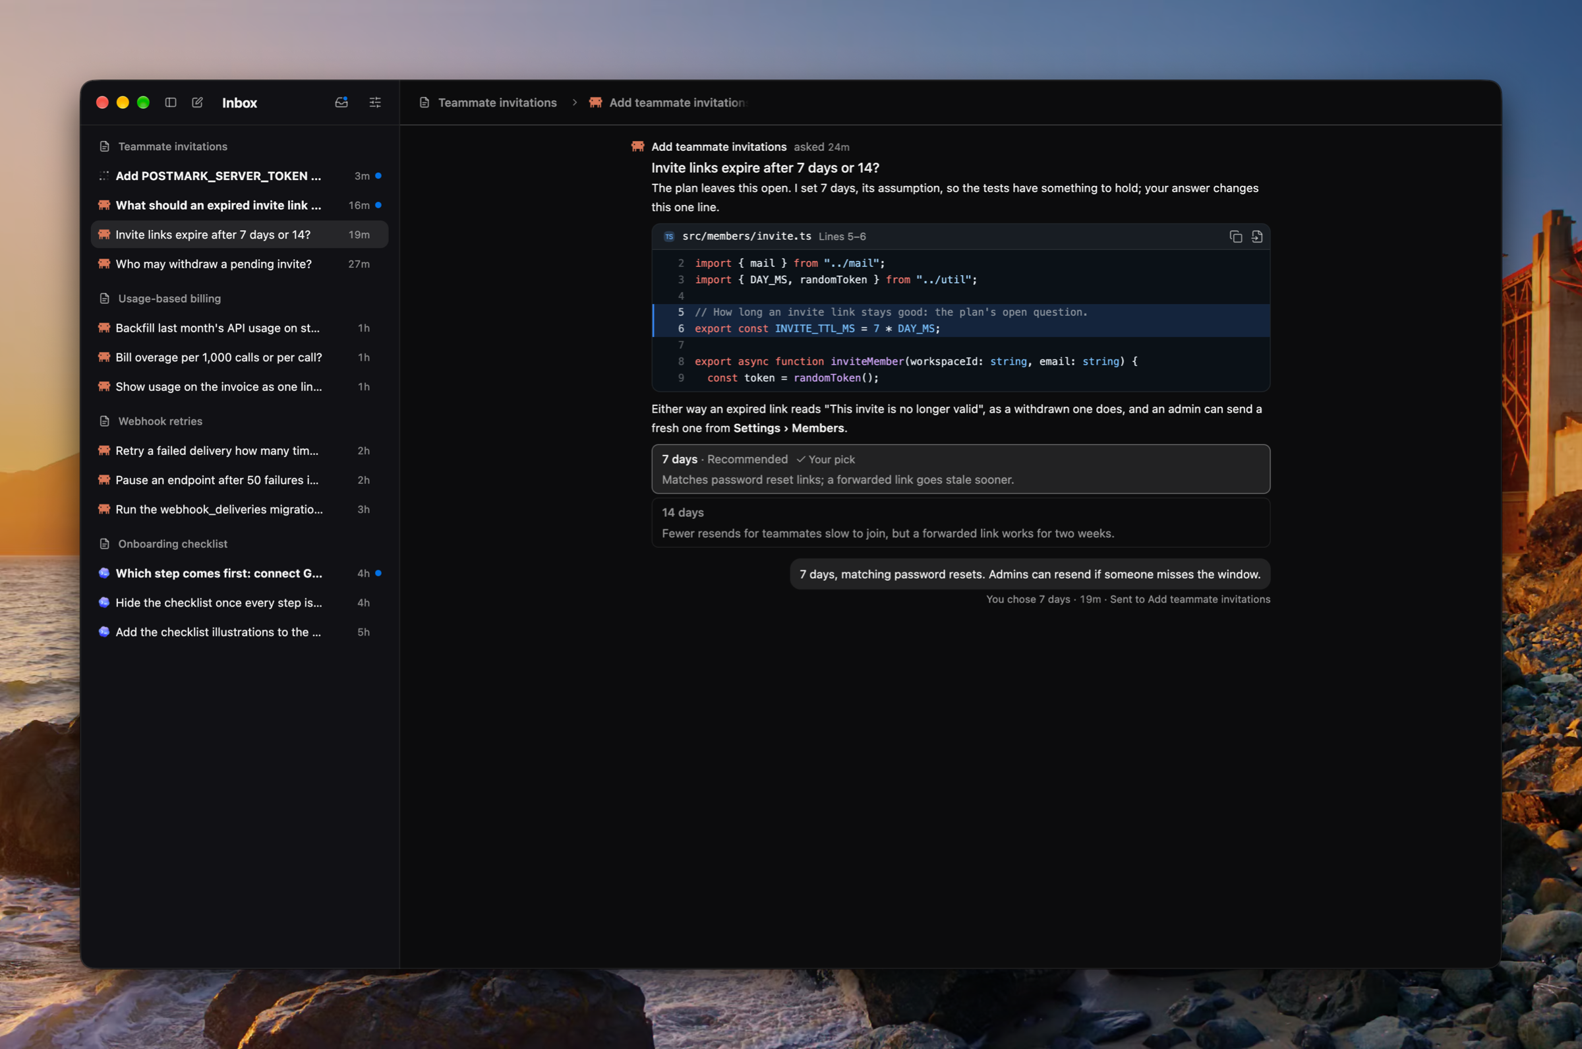Image resolution: width=1582 pixels, height=1049 pixels.
Task: Open Add teammate invitations breadcrumb
Action: coord(678,102)
